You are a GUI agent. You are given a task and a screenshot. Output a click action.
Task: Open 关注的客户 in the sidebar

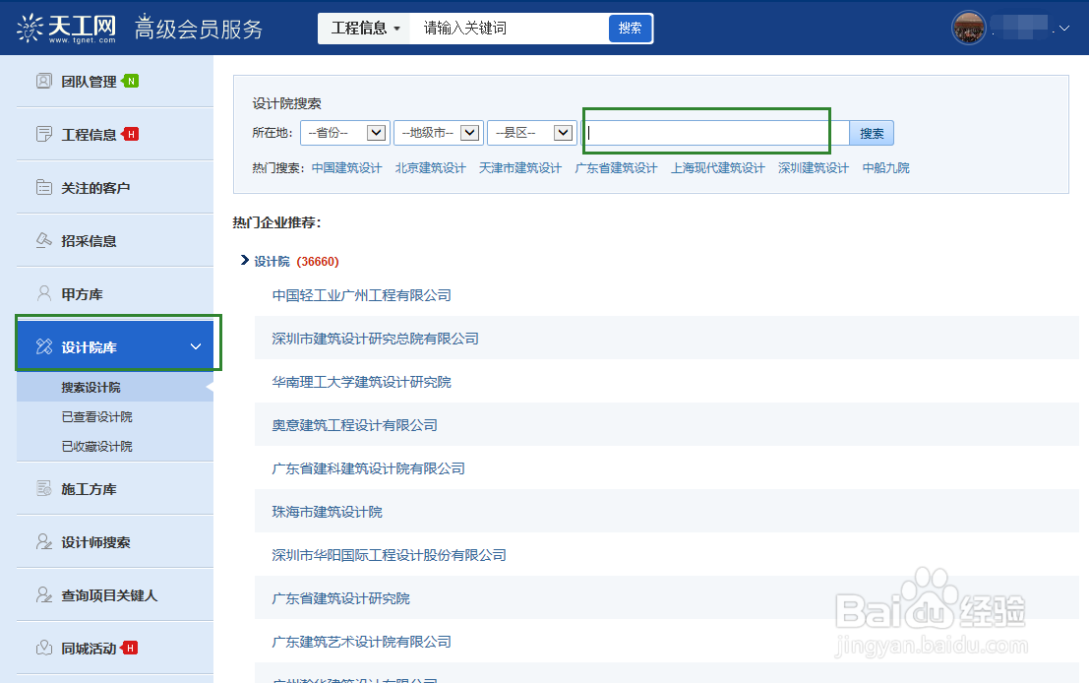95,188
